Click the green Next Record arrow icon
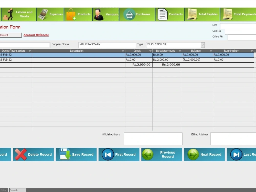This screenshot has width=256, height=192. [x=193, y=154]
